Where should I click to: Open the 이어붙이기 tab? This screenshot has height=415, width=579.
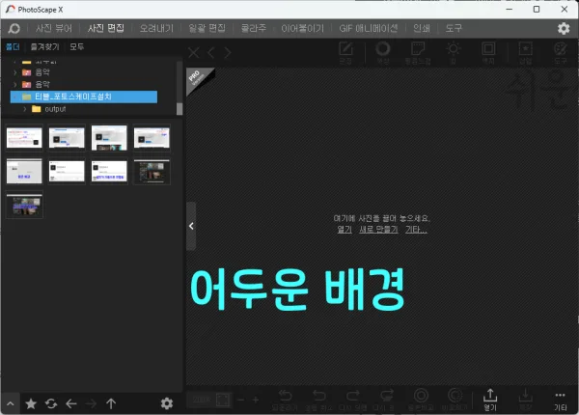point(302,28)
